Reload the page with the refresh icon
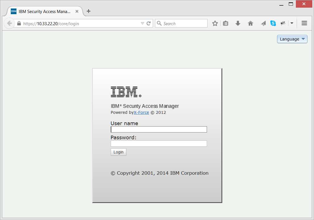 [x=149, y=24]
